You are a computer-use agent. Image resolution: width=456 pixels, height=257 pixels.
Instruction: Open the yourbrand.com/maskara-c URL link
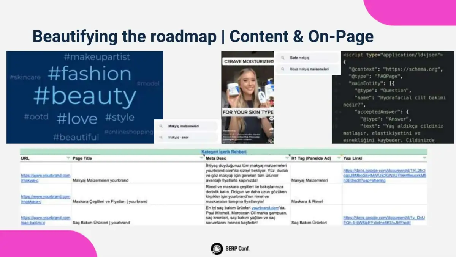45,199
